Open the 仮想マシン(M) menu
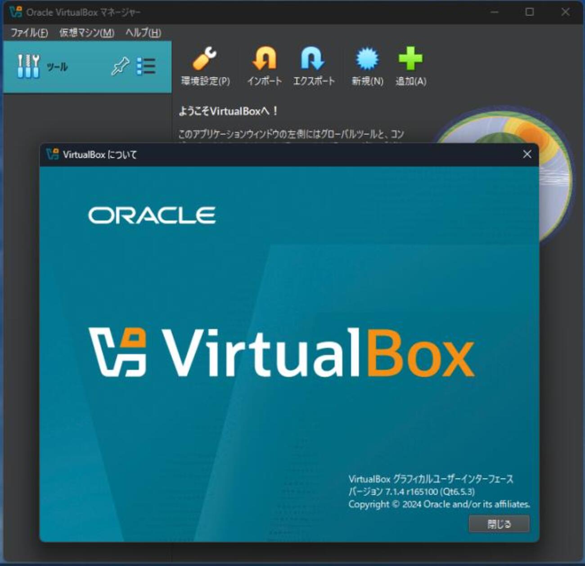 (x=87, y=32)
